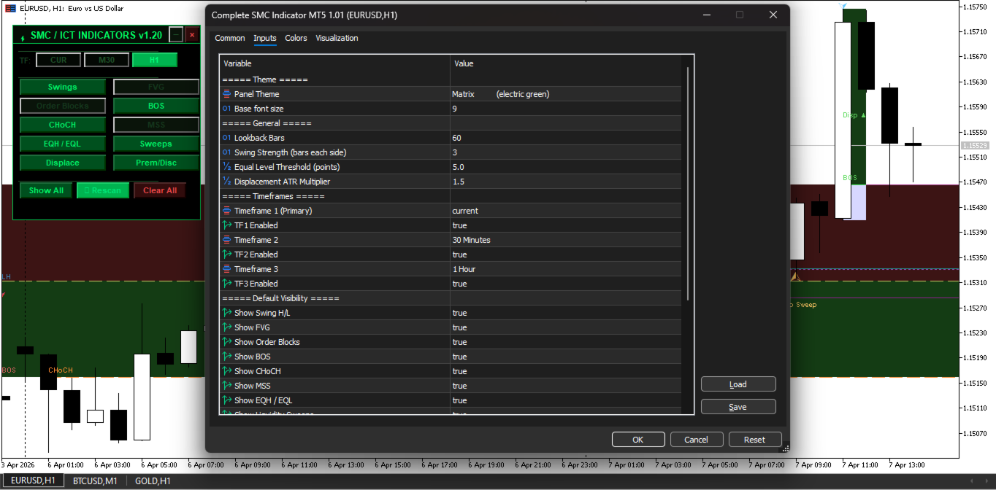Select H1 timeframe in SMC panel
Viewport: 996px width, 490px height.
pyautogui.click(x=155, y=60)
